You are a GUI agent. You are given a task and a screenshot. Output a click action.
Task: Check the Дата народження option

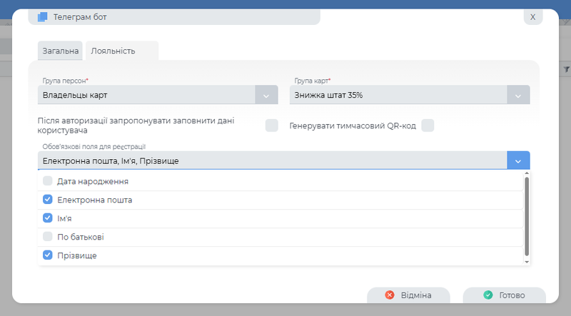pyautogui.click(x=48, y=181)
